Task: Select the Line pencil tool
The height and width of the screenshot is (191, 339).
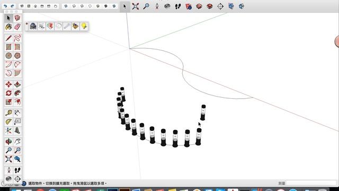Action: [x=8, y=38]
